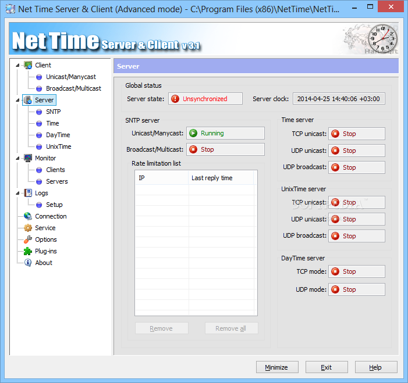This screenshot has height=383, width=408.
Task: Collapse the Client tree node
Action: [17, 65]
